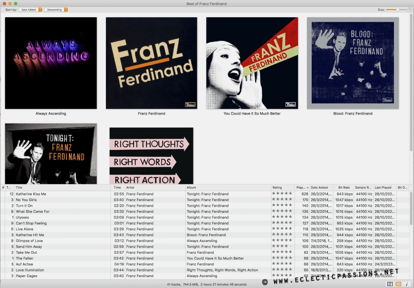Click the Sample Rate column header

[363, 187]
